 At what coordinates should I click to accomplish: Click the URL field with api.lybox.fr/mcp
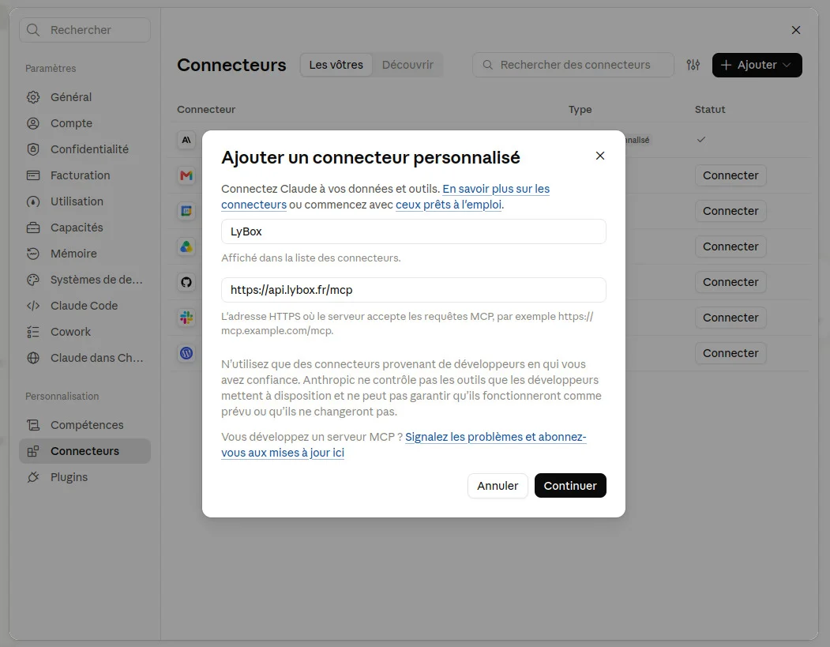tap(413, 290)
